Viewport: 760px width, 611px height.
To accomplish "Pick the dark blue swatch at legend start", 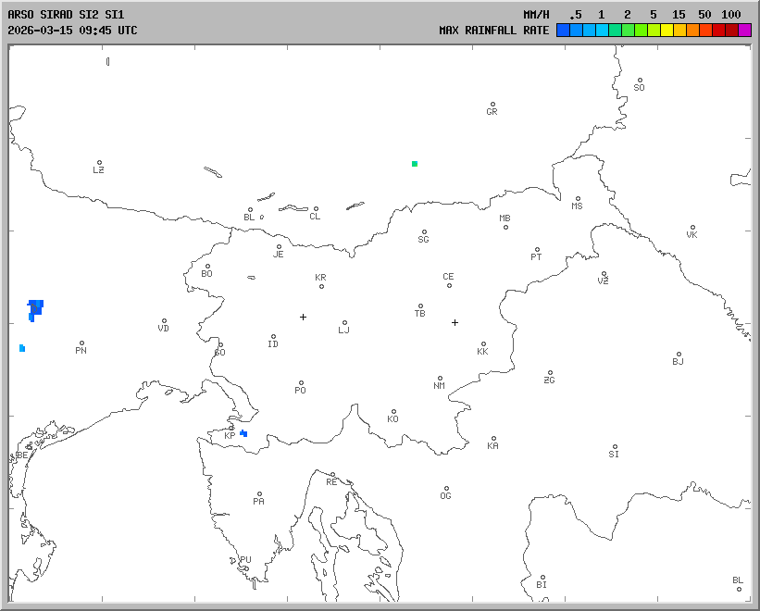I will coord(563,31).
